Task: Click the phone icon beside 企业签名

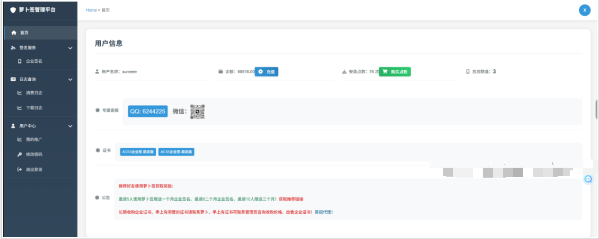Action: [19, 61]
